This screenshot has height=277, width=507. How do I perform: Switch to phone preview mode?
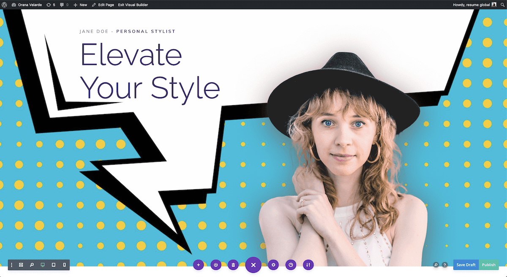pos(64,265)
